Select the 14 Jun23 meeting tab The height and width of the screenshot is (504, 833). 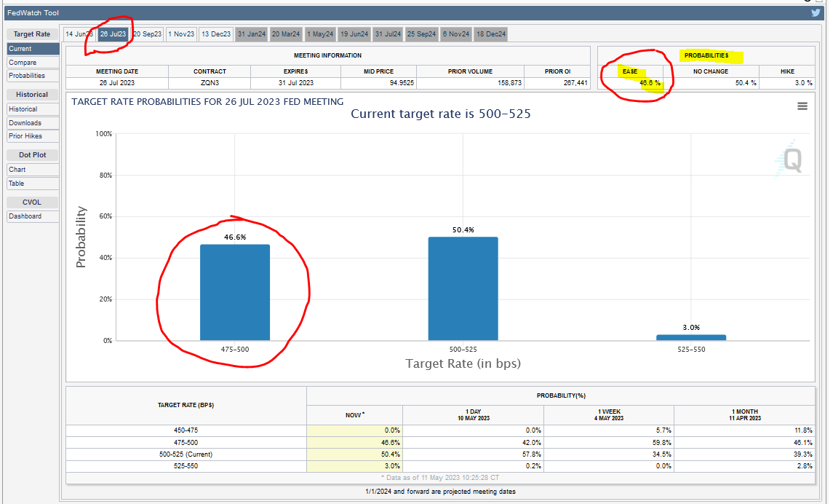(x=79, y=34)
